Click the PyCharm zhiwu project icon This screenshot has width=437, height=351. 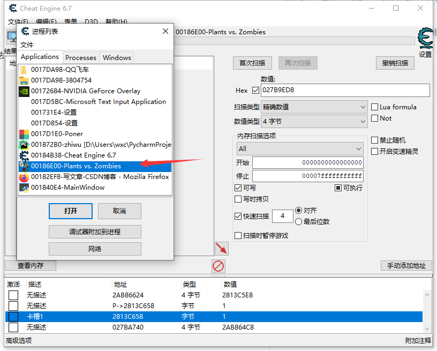(24, 145)
